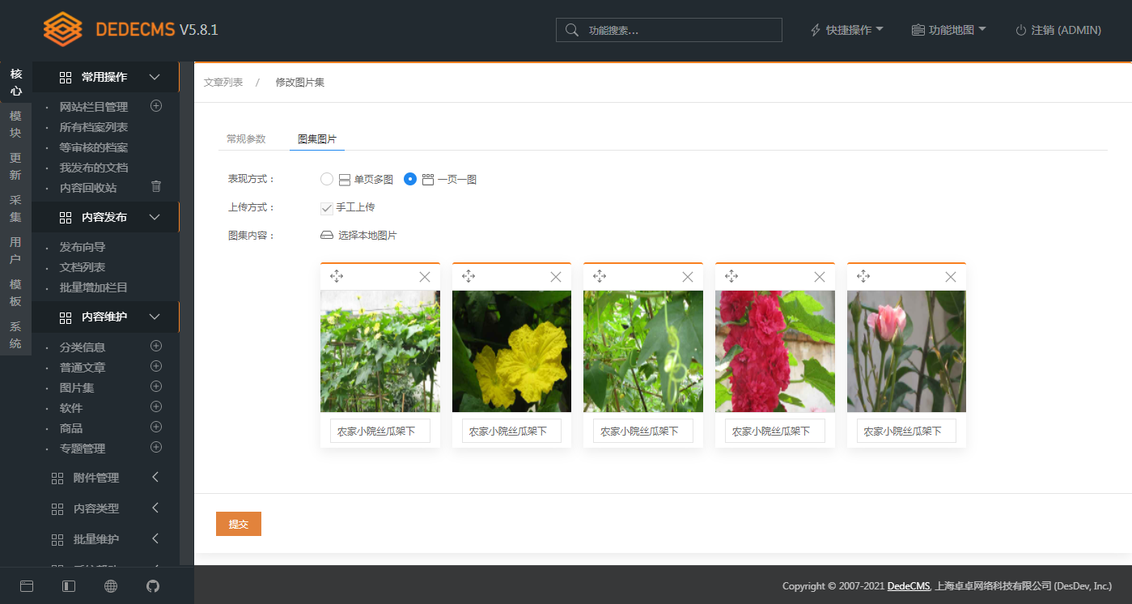This screenshot has width=1132, height=604.
Task: Click the plus icon beside 网站栏目管理
Action: click(155, 105)
